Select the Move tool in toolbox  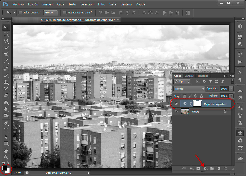[x=6, y=28]
